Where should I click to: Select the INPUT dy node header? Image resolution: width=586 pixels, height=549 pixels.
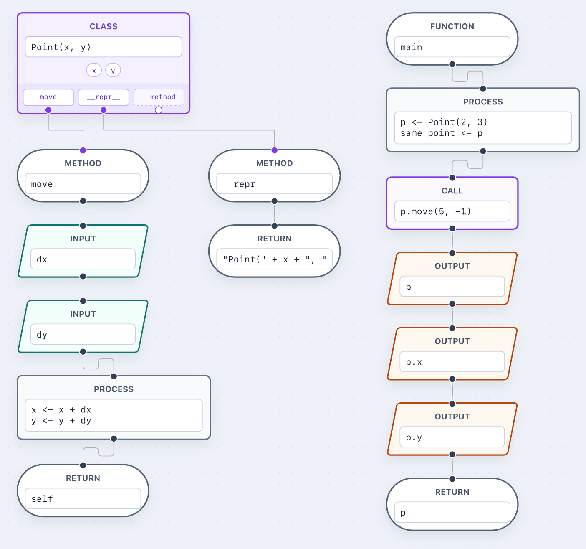pos(83,314)
